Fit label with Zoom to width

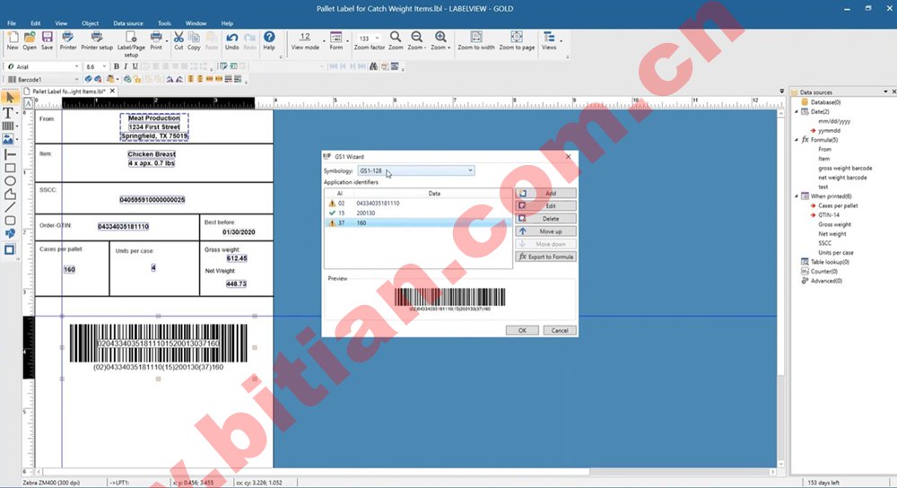(x=476, y=41)
